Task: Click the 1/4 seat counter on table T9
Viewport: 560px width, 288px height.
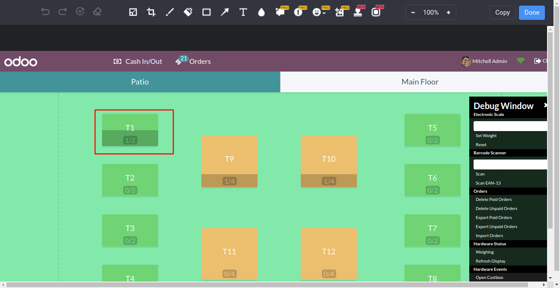Action: (229, 181)
